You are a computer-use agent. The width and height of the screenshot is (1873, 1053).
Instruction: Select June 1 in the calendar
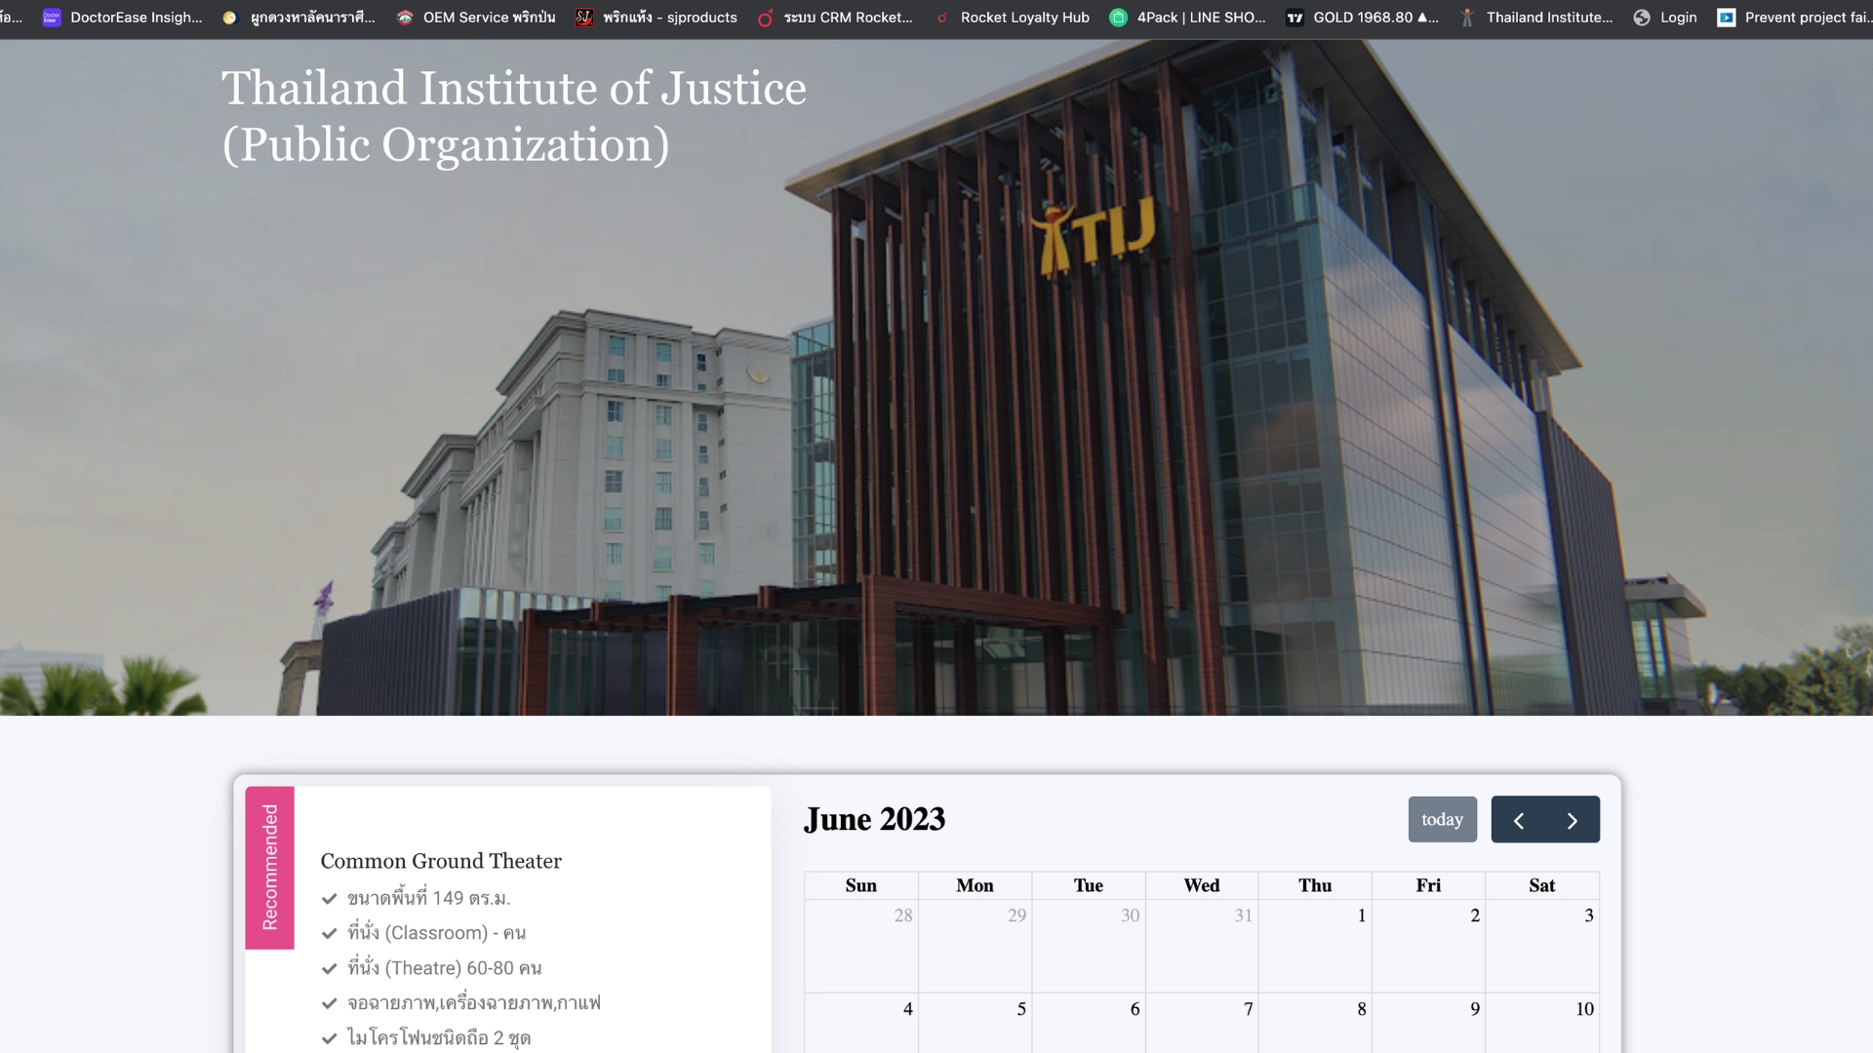(x=1315, y=945)
